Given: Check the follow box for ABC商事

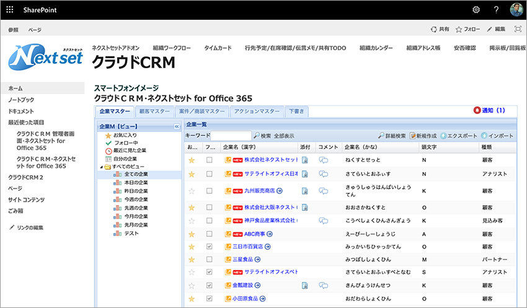Looking at the screenshot, I should coord(209,234).
